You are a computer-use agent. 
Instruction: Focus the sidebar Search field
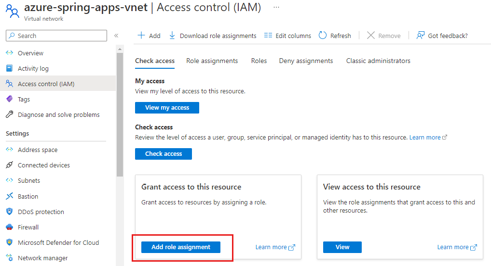pyautogui.click(x=56, y=36)
